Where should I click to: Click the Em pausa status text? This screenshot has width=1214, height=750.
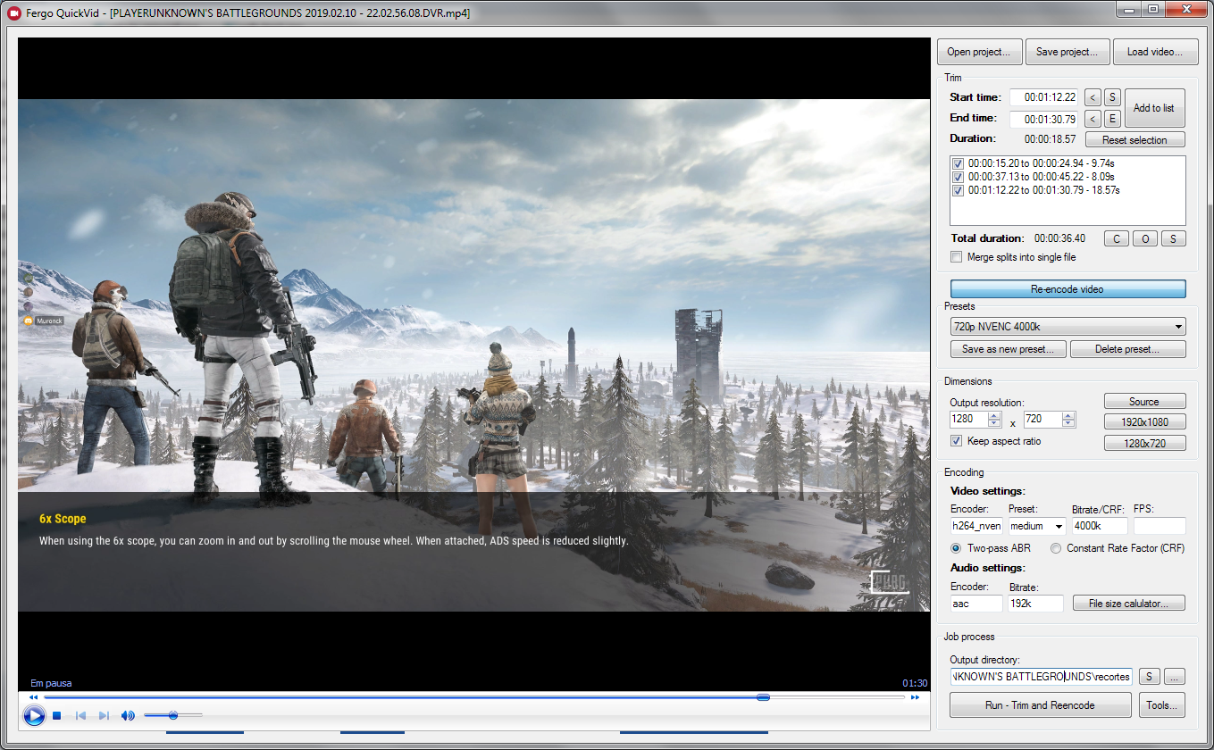(x=51, y=683)
